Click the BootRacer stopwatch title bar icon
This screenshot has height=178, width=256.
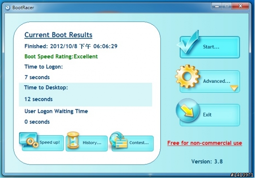coord(8,8)
